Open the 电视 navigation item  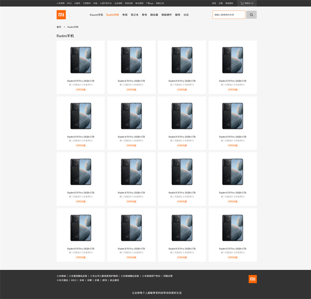[125, 15]
